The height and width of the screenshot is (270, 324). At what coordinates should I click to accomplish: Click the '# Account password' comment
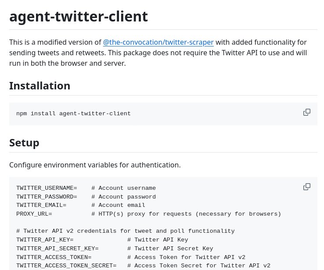pyautogui.click(x=123, y=196)
